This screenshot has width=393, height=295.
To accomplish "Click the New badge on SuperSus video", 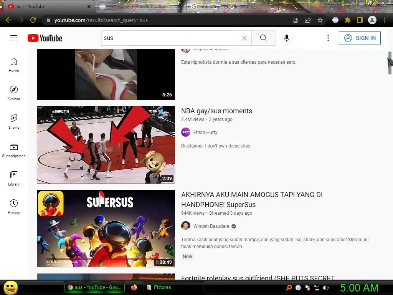I will click(187, 257).
